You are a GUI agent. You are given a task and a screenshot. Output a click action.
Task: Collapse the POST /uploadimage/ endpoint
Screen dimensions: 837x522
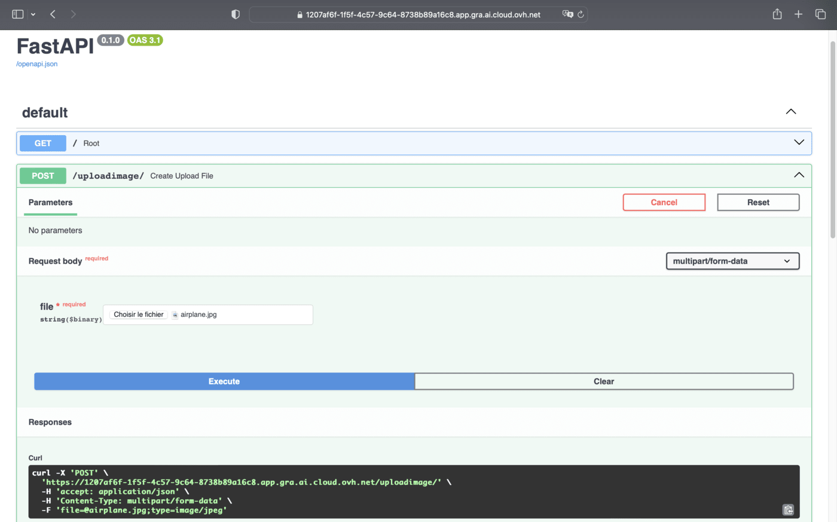[799, 175]
